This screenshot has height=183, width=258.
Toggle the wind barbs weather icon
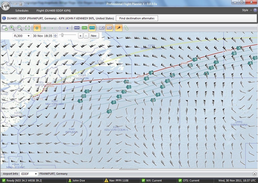[119, 28]
